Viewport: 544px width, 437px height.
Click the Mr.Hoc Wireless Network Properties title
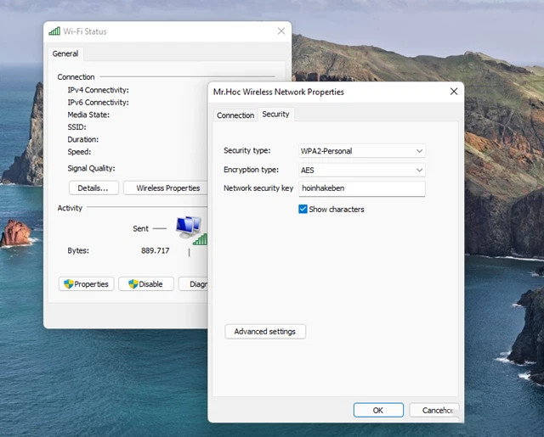coord(279,92)
